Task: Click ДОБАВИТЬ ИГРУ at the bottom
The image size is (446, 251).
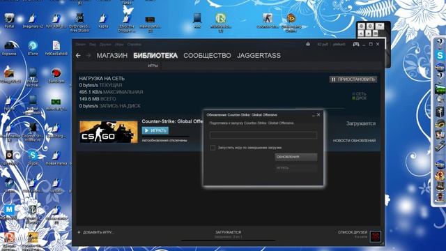Action: (x=98, y=232)
